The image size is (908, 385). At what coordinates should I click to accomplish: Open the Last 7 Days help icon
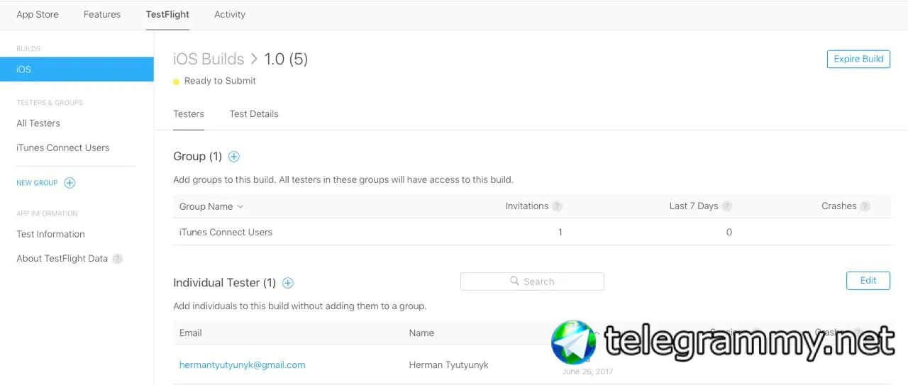pos(727,206)
